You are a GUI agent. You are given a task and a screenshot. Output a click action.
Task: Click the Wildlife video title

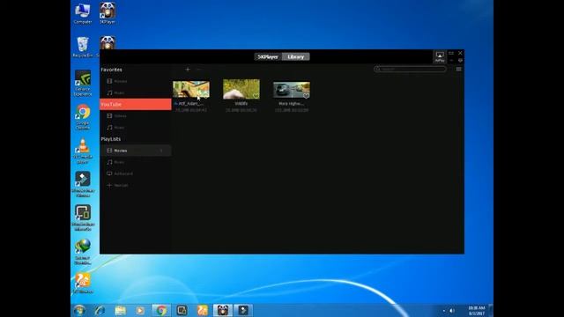pyautogui.click(x=241, y=104)
